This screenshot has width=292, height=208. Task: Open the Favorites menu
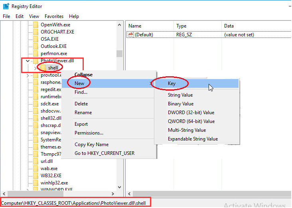tap(54, 16)
